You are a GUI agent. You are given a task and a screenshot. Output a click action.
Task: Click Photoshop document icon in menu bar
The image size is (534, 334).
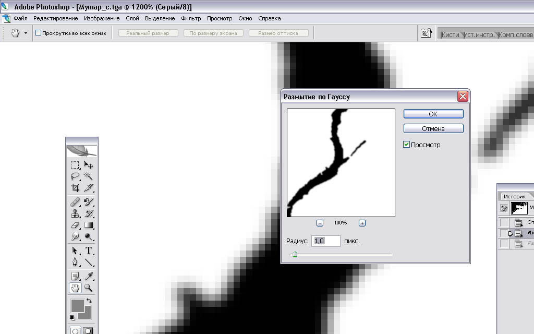[x=6, y=18]
